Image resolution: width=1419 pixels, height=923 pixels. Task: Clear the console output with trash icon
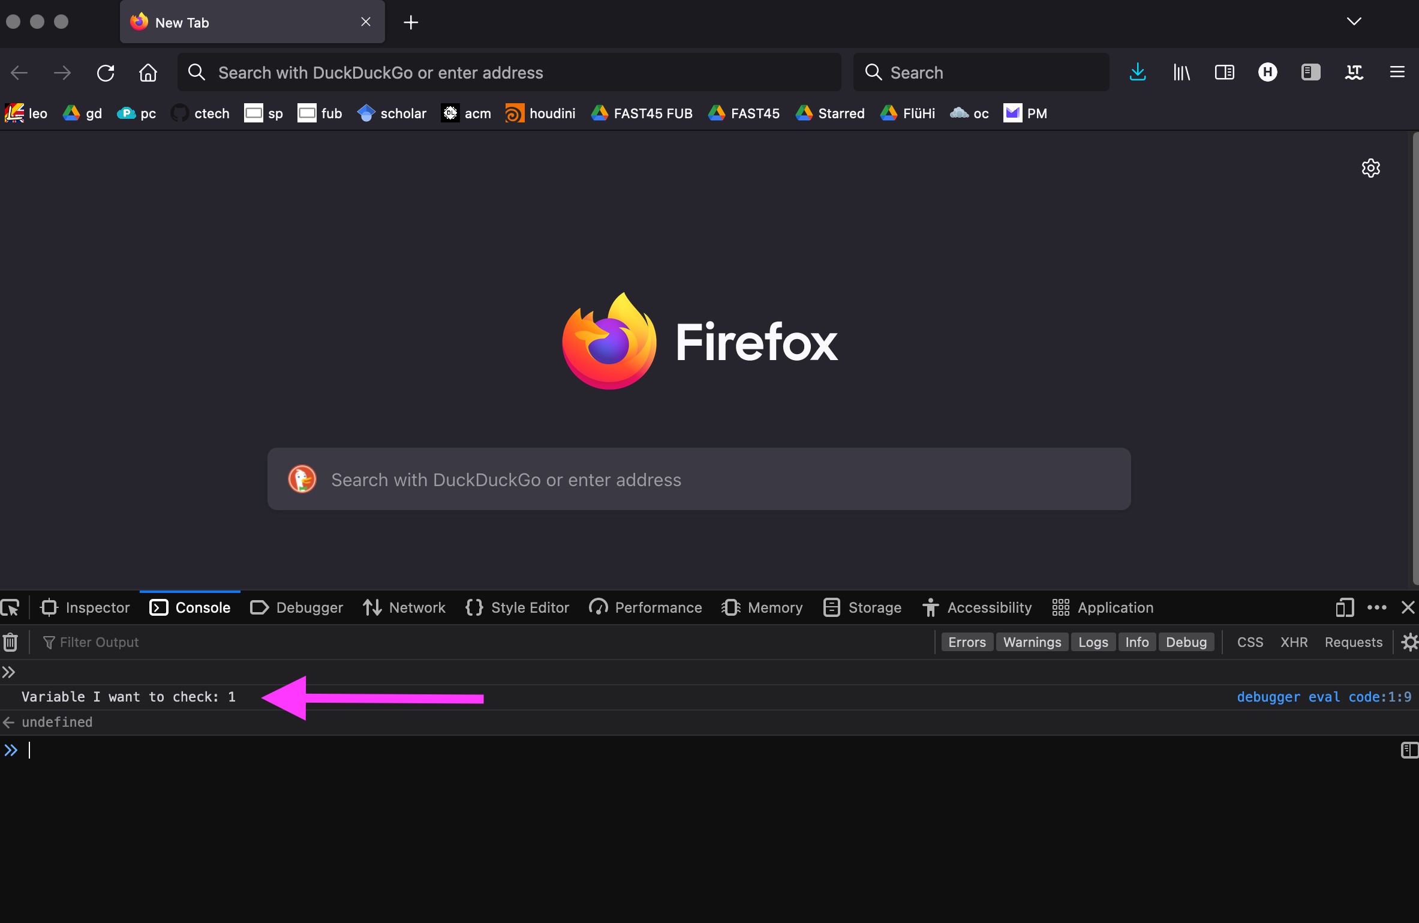tap(10, 642)
